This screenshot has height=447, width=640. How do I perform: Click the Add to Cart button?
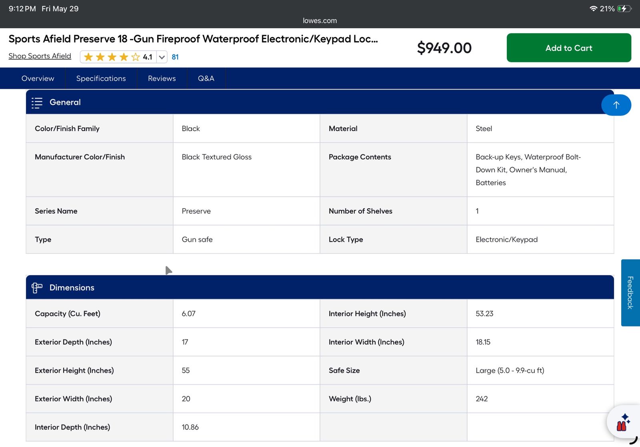coord(569,48)
